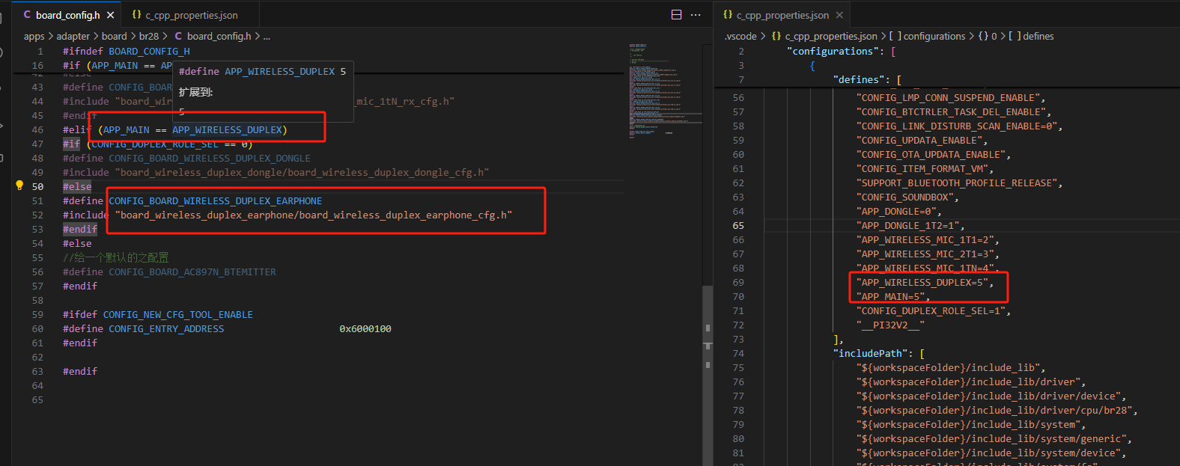The width and height of the screenshot is (1180, 466).
Task: Open the 'defines' breadcrumb in the right editor
Action: pyautogui.click(x=1038, y=36)
